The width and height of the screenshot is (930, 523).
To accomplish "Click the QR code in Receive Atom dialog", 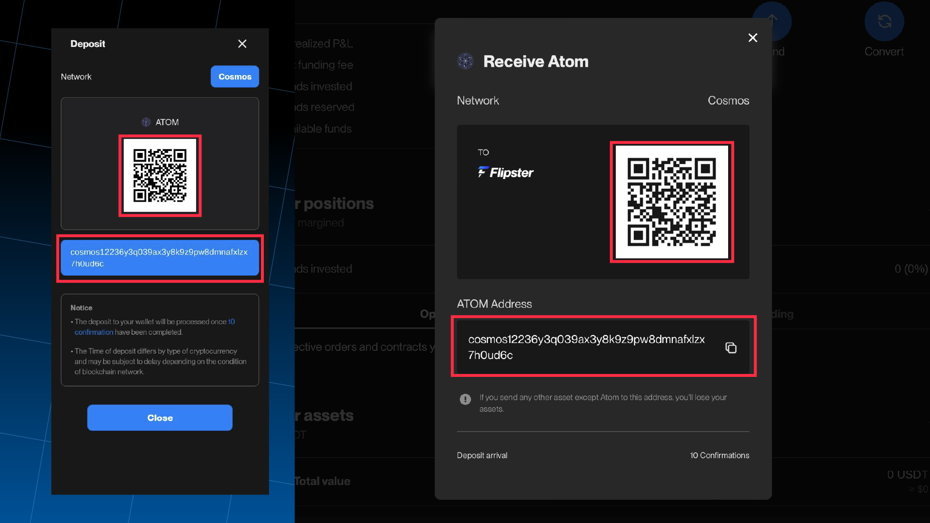I will [671, 202].
